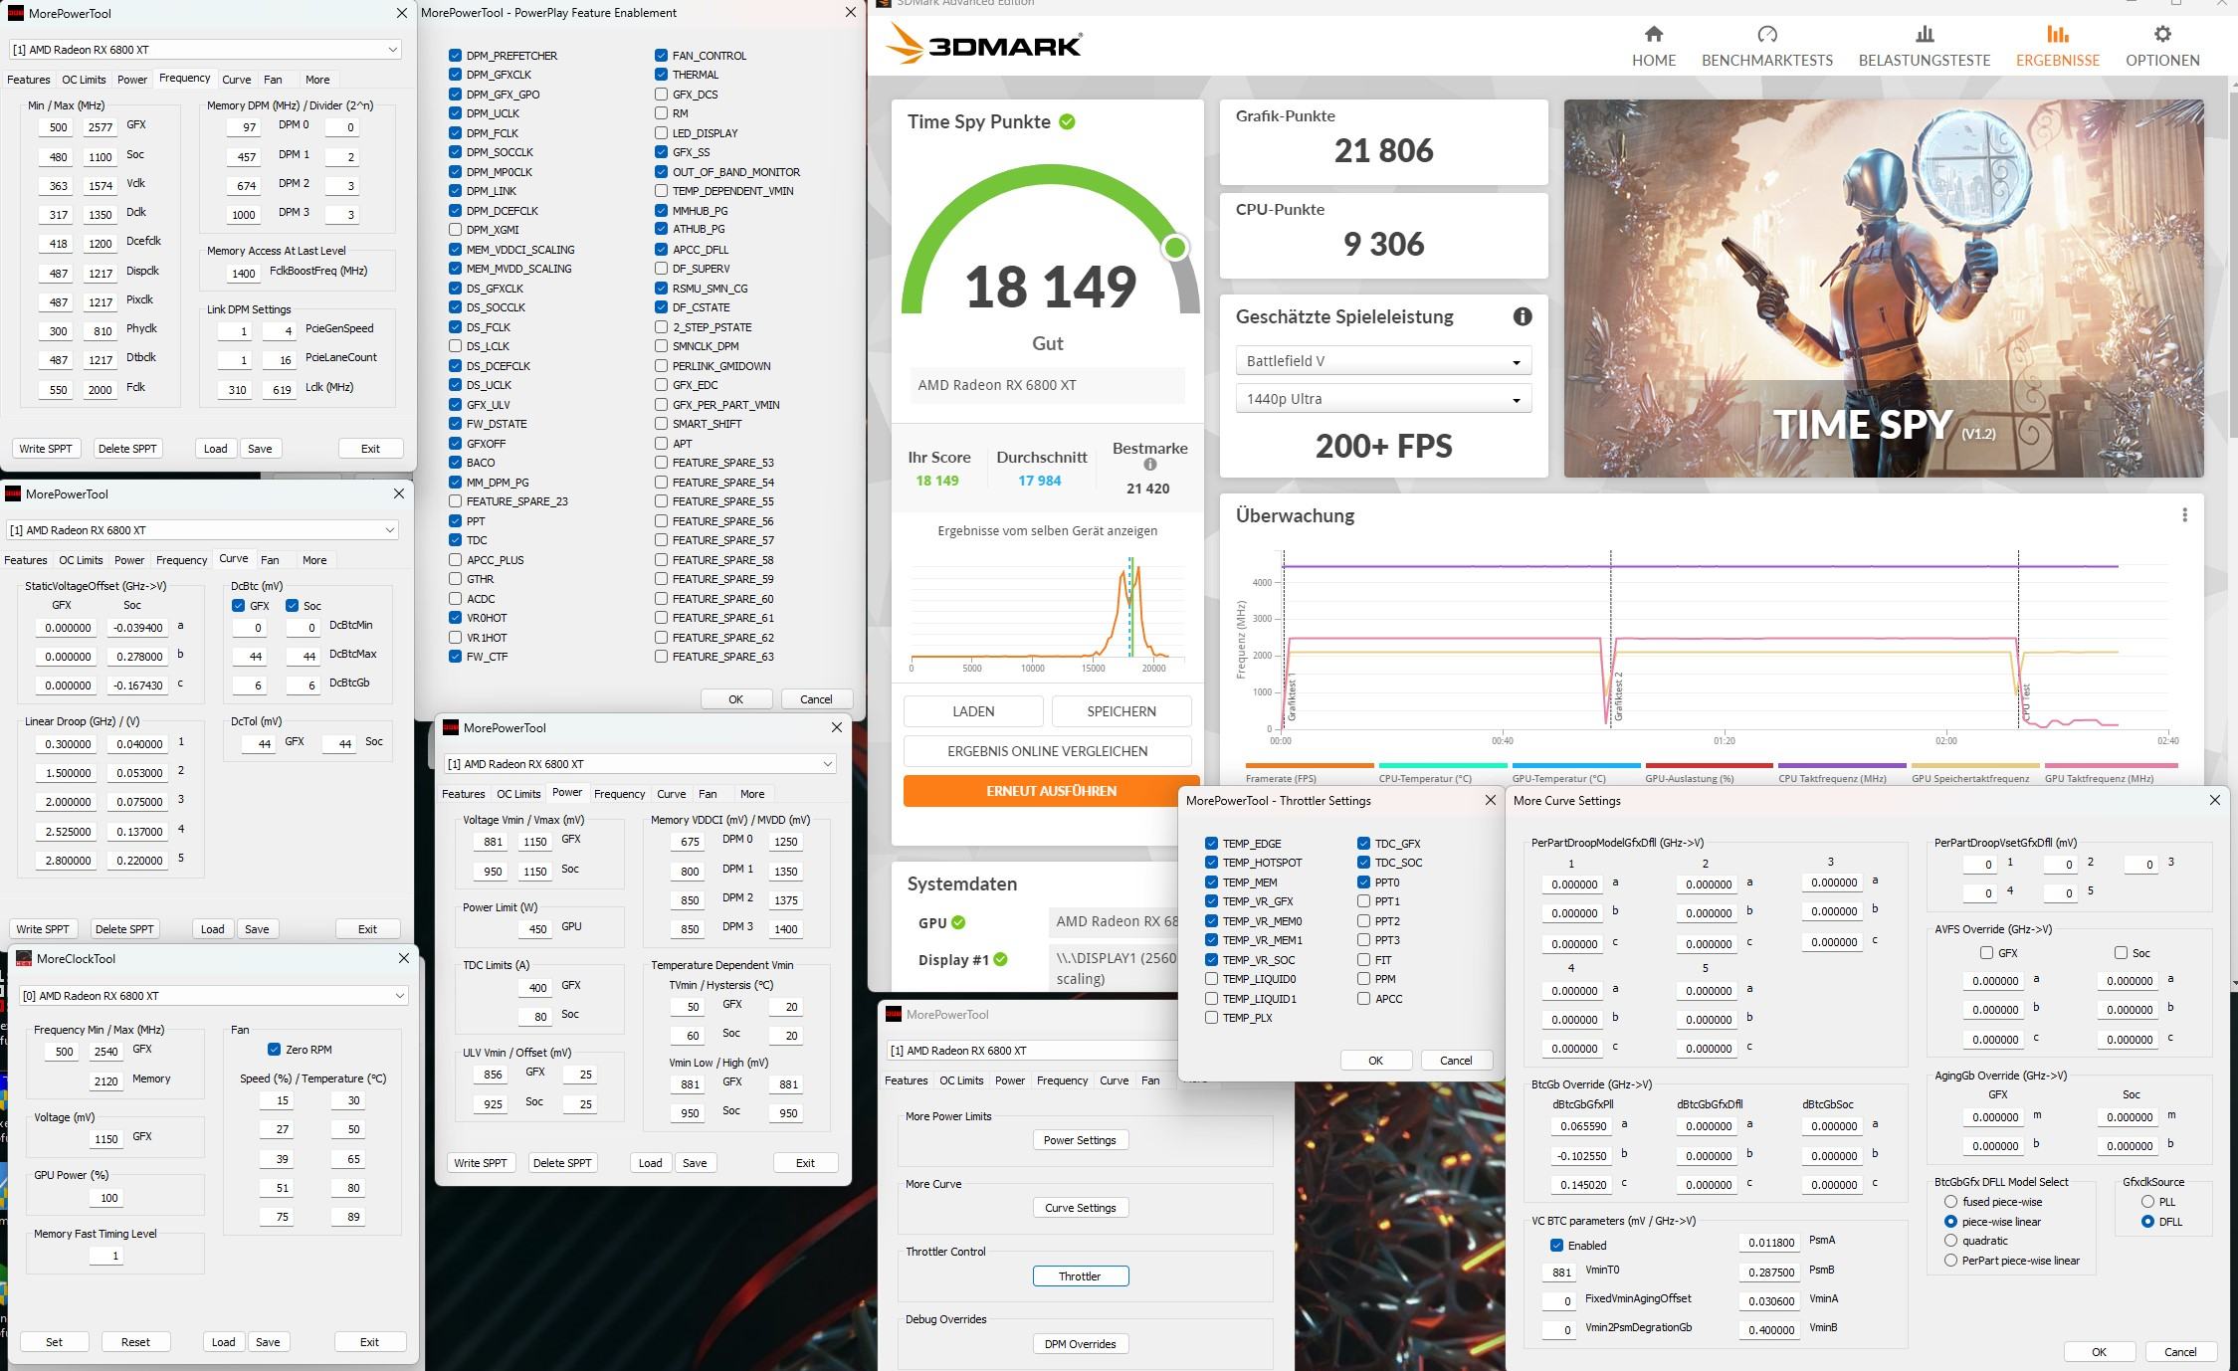
Task: Toggle the Enabled checkbox for VC BTC parameters
Action: [1556, 1246]
